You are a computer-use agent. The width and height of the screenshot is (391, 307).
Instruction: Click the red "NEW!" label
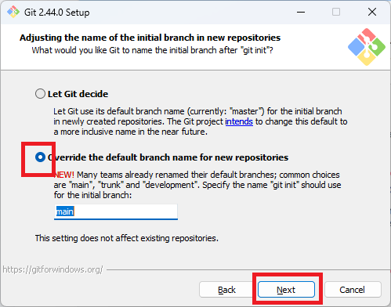pyautogui.click(x=64, y=175)
